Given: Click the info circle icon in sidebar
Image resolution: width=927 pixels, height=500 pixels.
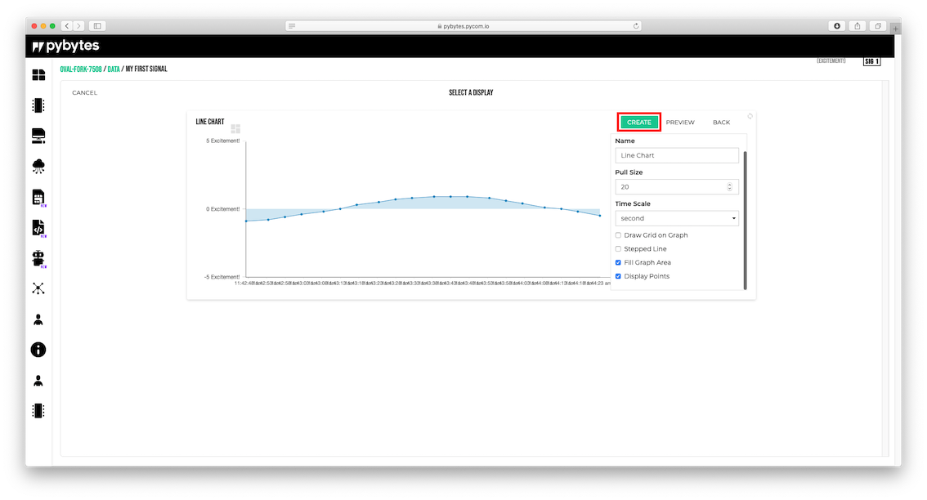Looking at the screenshot, I should coord(38,350).
